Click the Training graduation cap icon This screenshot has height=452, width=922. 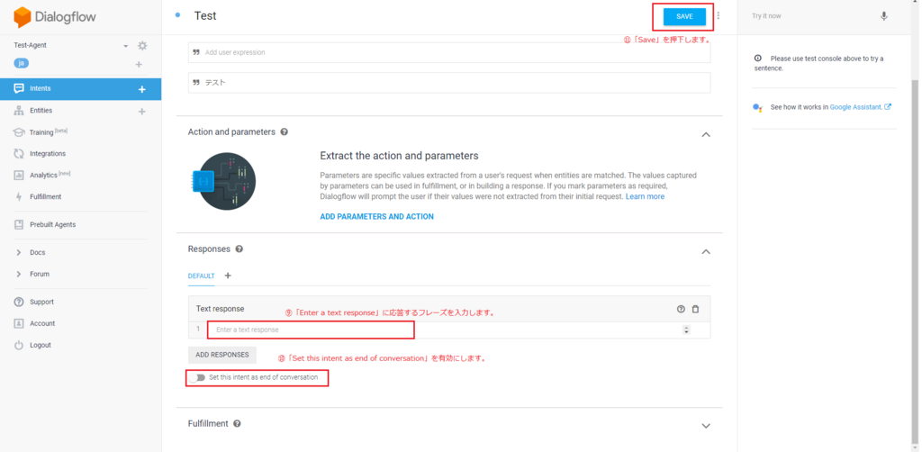(19, 132)
